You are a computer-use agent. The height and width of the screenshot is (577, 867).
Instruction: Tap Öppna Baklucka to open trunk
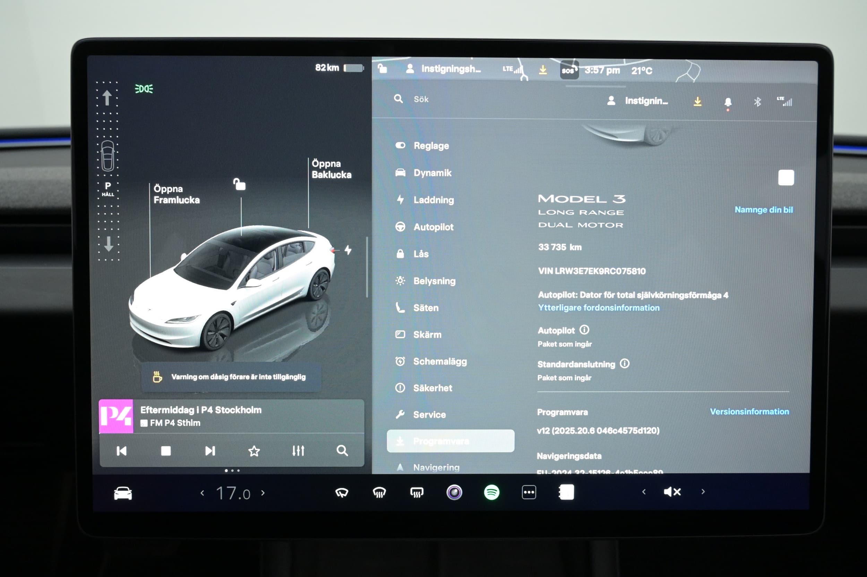pos(332,169)
